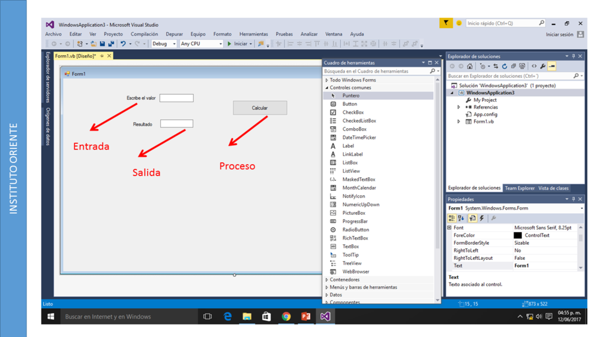This screenshot has width=600, height=337.
Task: Click Iniciar to run the project
Action: 239,44
